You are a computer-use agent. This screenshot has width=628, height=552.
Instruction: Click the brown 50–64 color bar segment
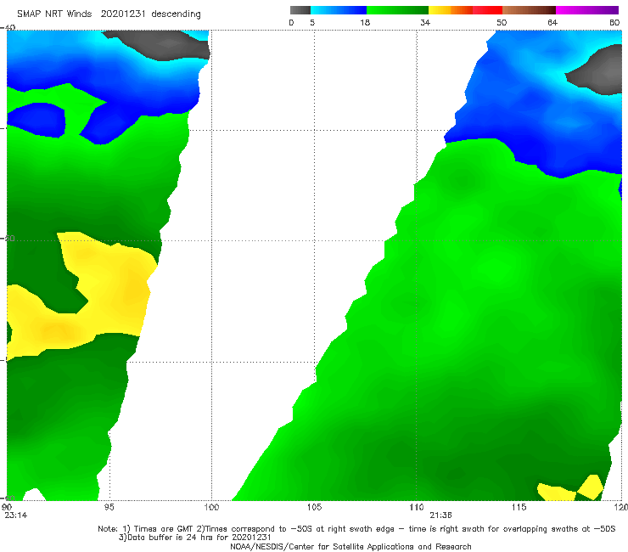tap(529, 10)
